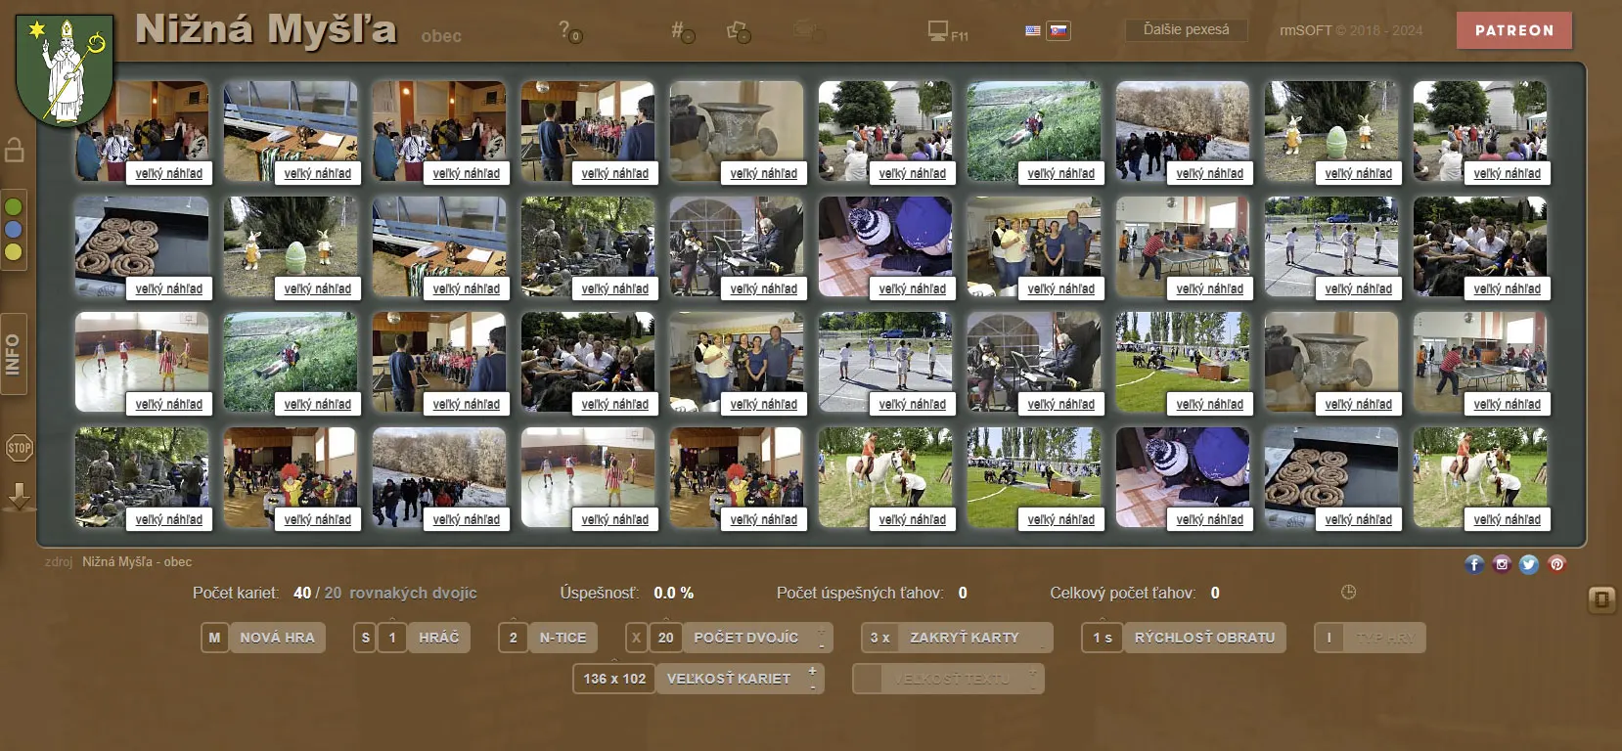Switch language with the US flag
This screenshot has width=1622, height=751.
click(x=1033, y=31)
